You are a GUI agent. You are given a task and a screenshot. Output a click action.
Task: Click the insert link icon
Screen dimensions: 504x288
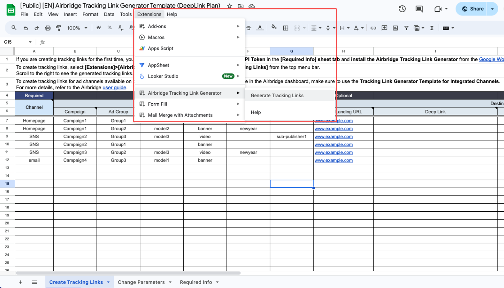point(373,28)
